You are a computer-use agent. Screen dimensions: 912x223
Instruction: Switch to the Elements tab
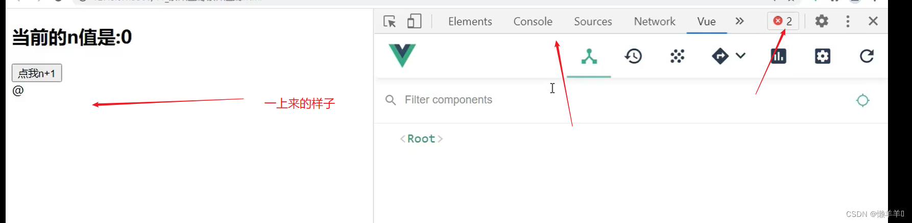pyautogui.click(x=470, y=21)
